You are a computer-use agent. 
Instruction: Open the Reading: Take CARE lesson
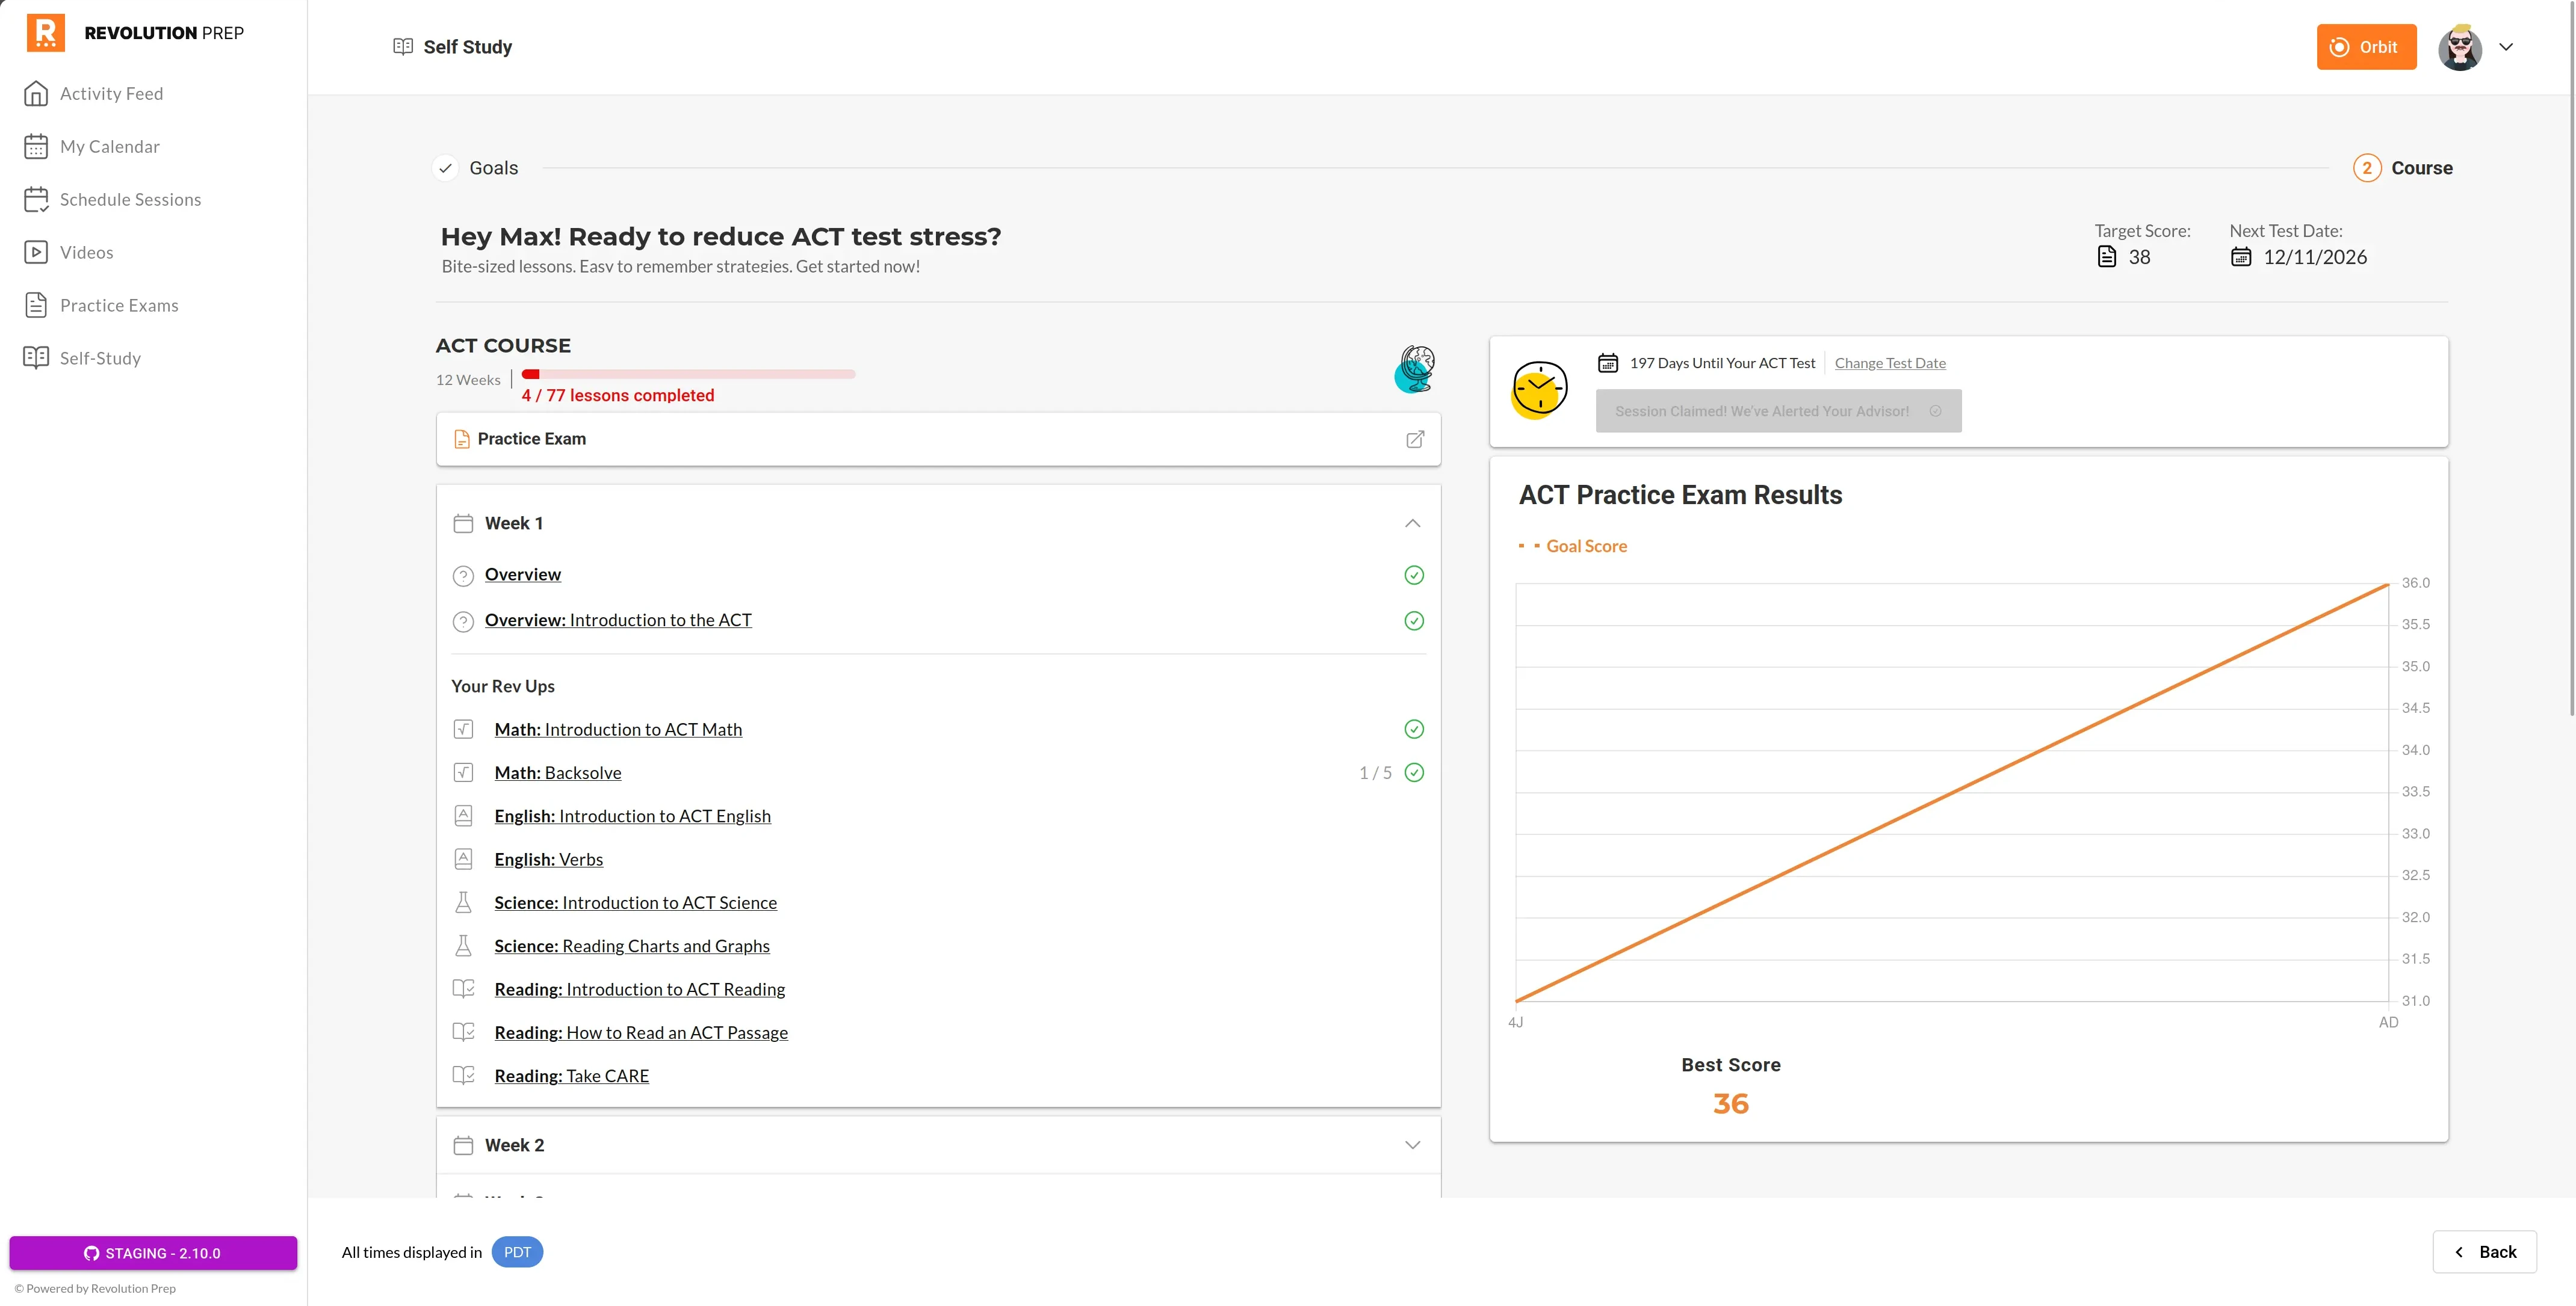(572, 1076)
